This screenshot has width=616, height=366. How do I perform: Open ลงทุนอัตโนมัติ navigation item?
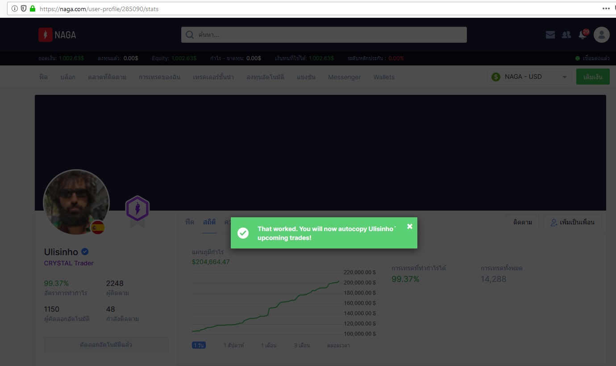point(265,77)
